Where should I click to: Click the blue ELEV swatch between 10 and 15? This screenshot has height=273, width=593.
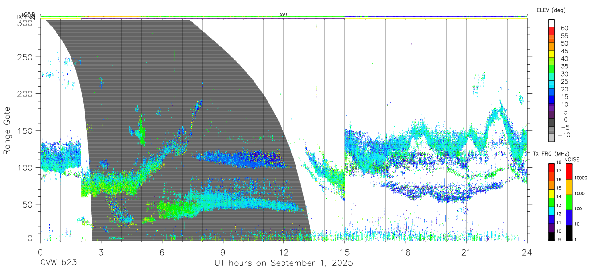pyautogui.click(x=552, y=100)
